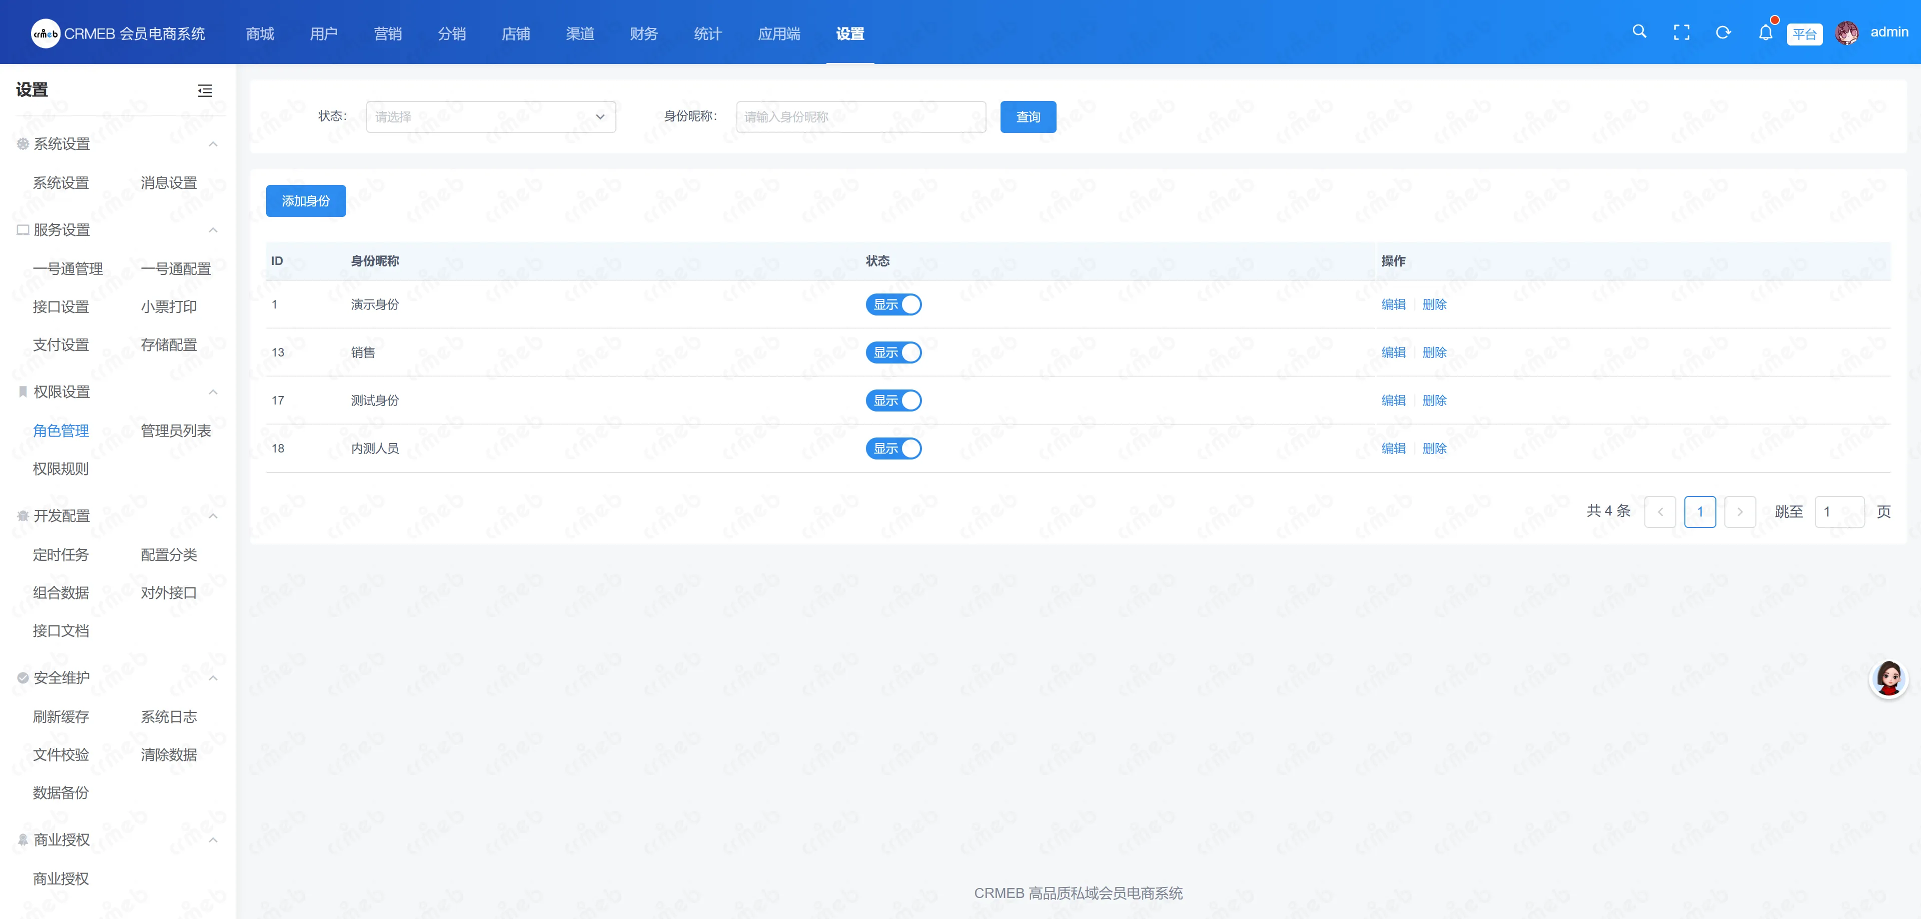Open the 状态 dropdown selector

(491, 117)
